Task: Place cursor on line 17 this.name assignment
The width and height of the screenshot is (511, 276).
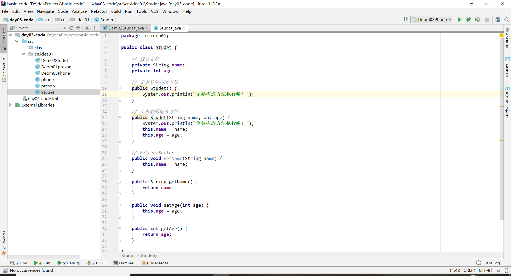Action: 165,129
